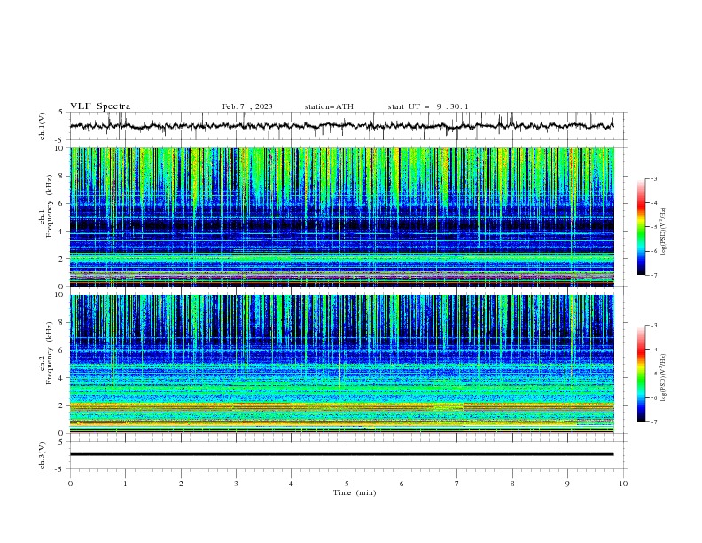This screenshot has height=543, width=702.
Task: Click the "6" kHz tick on ch.2 frequency axis
Action: (62, 350)
